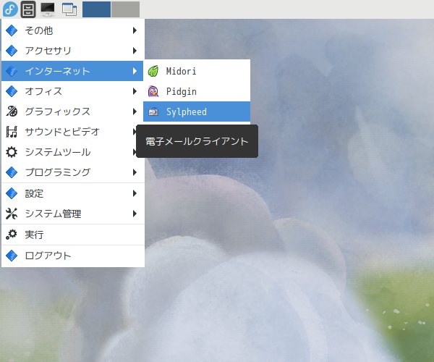
Task: Click the green Midori leaf icon
Action: [x=153, y=71]
